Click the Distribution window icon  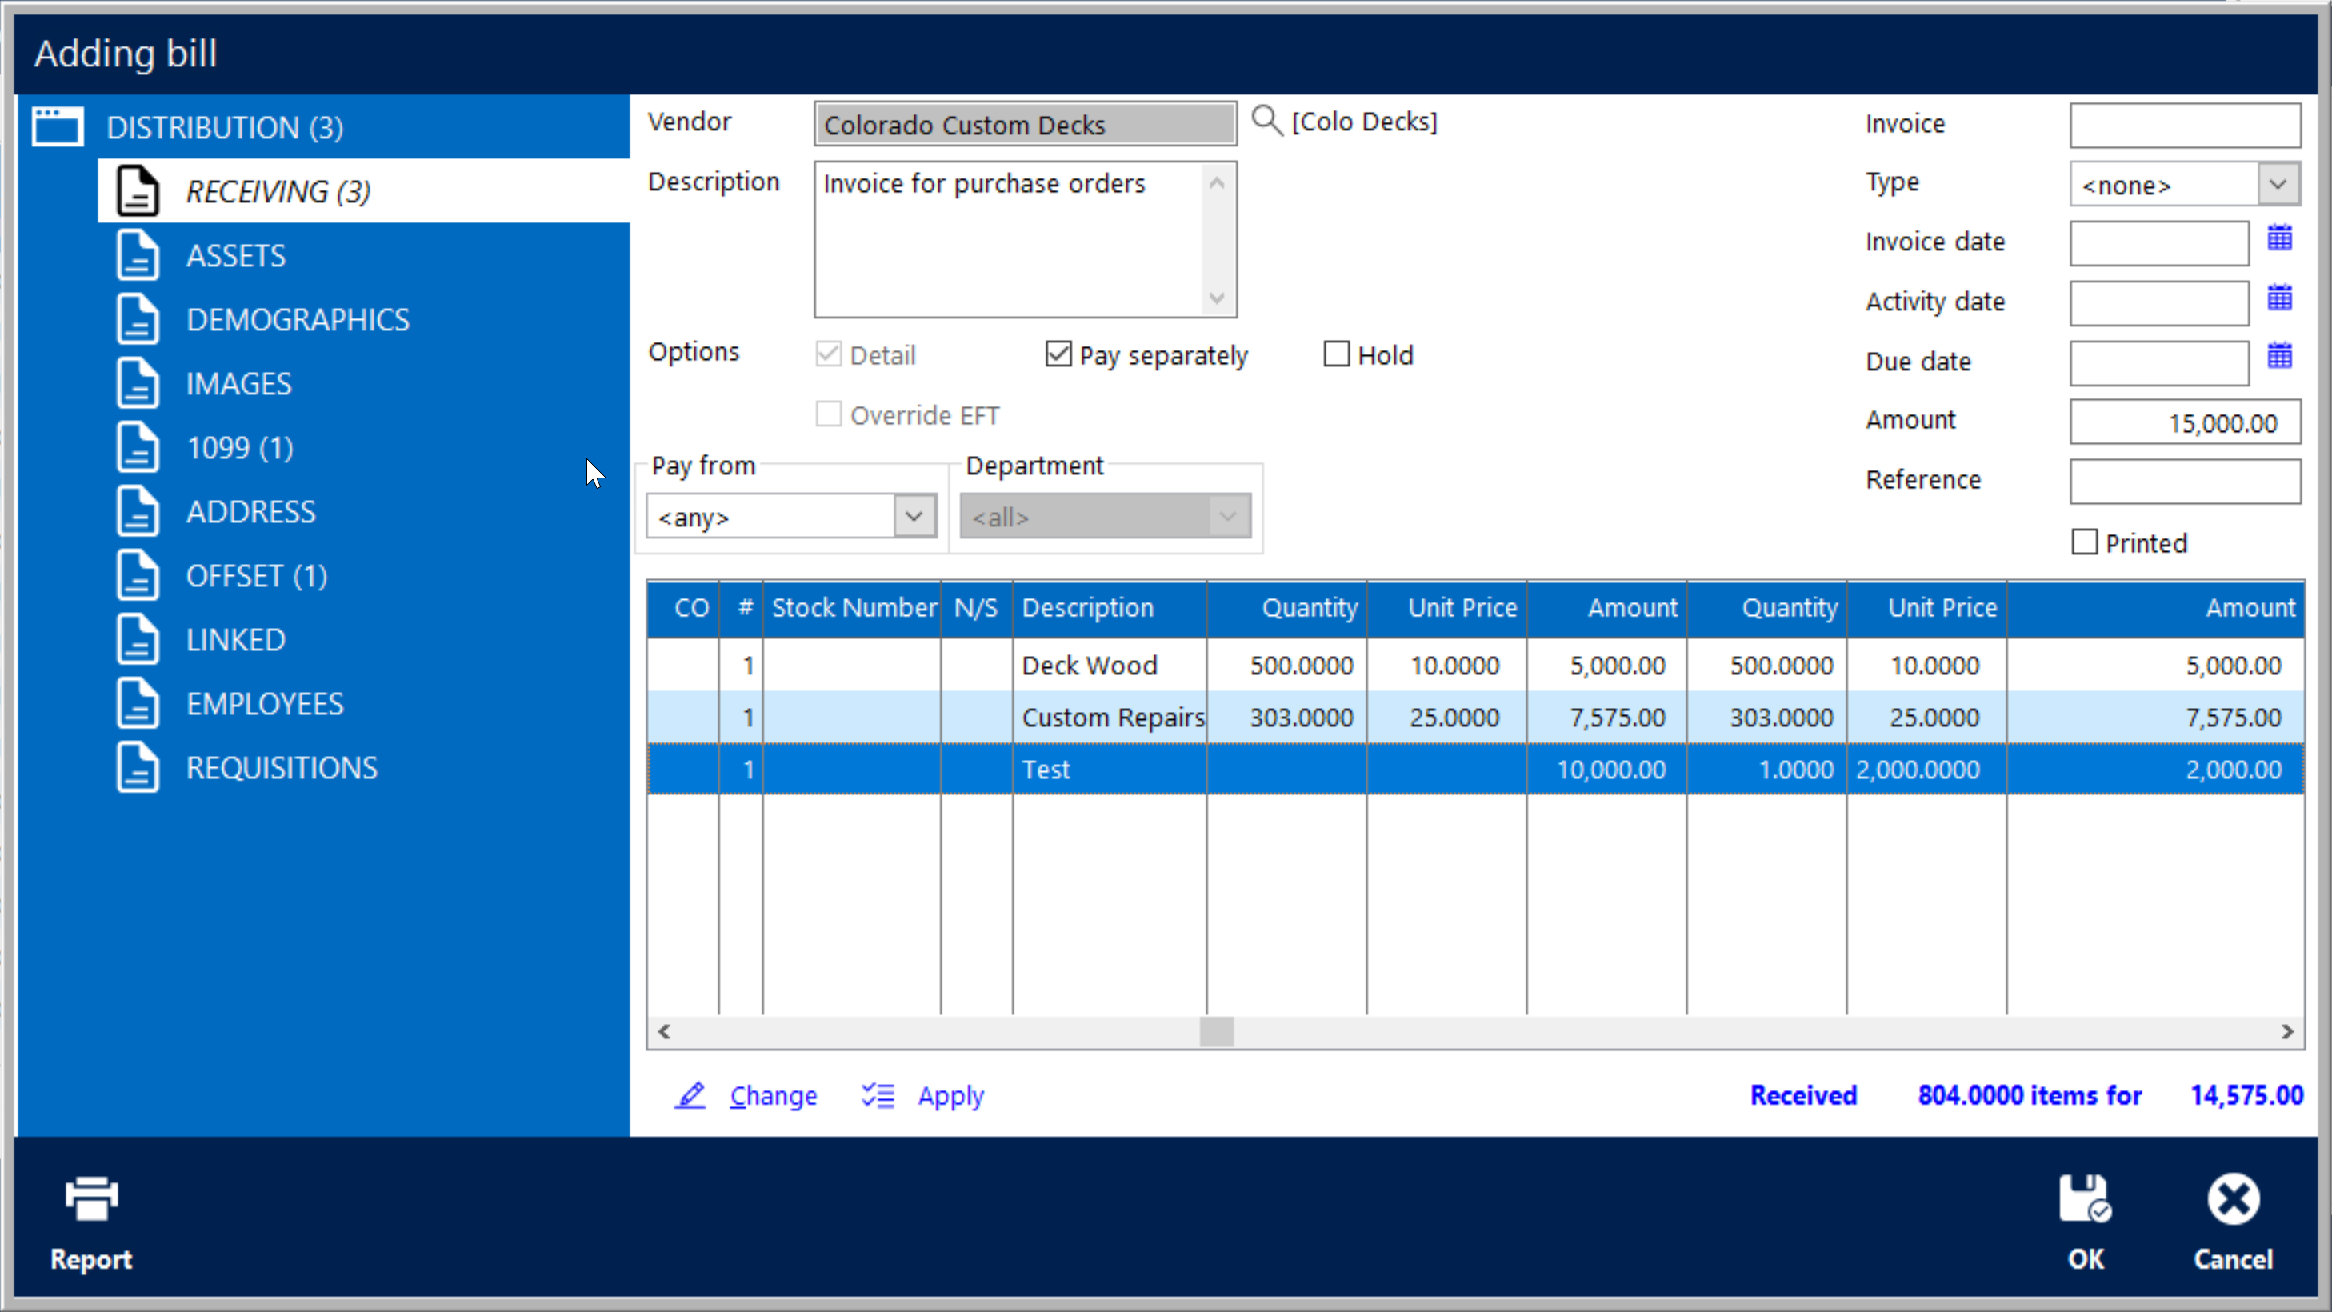pyautogui.click(x=58, y=126)
